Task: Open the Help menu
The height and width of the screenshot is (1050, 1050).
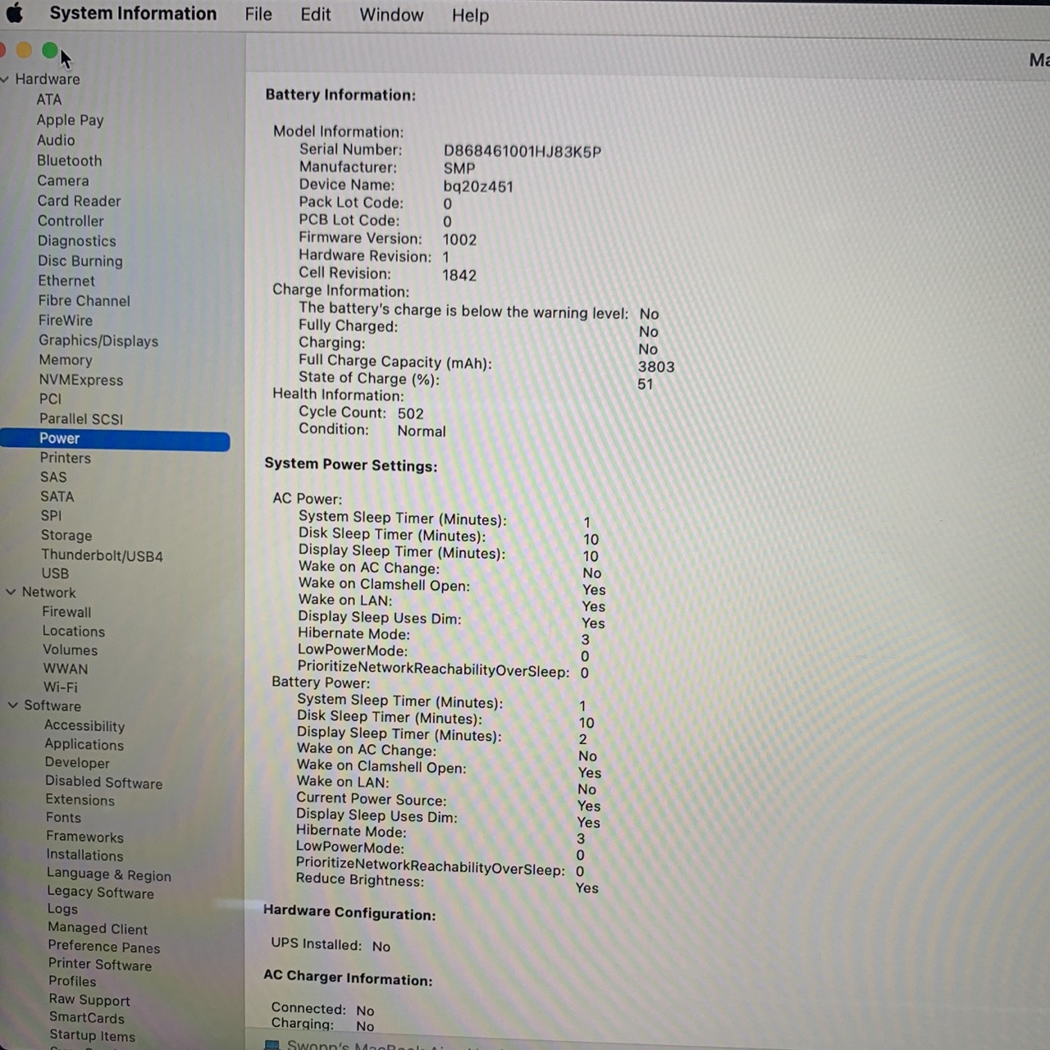Action: pos(470,16)
